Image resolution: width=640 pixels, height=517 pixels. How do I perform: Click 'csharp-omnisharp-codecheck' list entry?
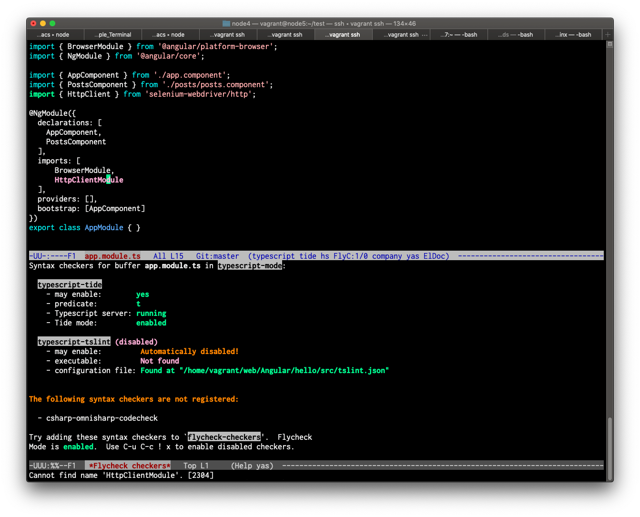click(102, 418)
